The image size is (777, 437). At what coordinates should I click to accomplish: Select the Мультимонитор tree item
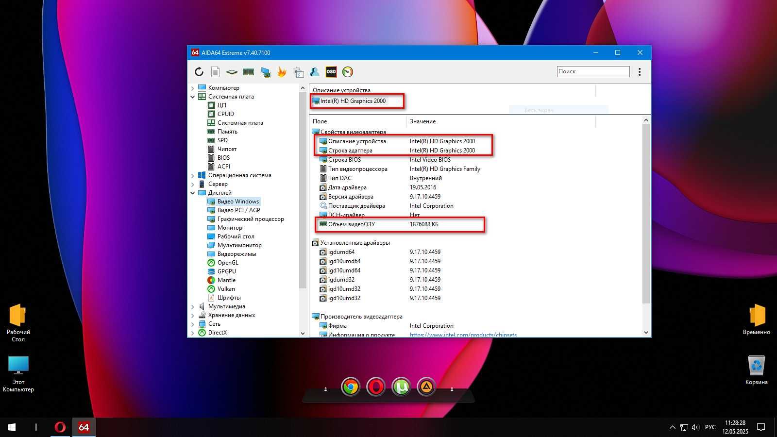tap(239, 245)
